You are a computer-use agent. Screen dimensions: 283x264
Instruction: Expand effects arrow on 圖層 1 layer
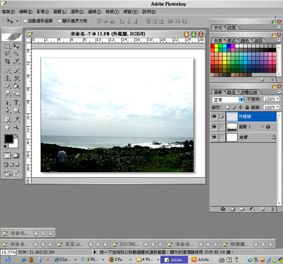(x=262, y=127)
